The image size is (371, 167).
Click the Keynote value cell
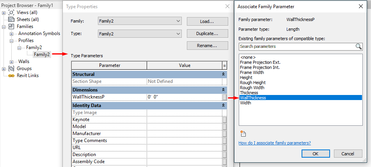pyautogui.click(x=185, y=120)
